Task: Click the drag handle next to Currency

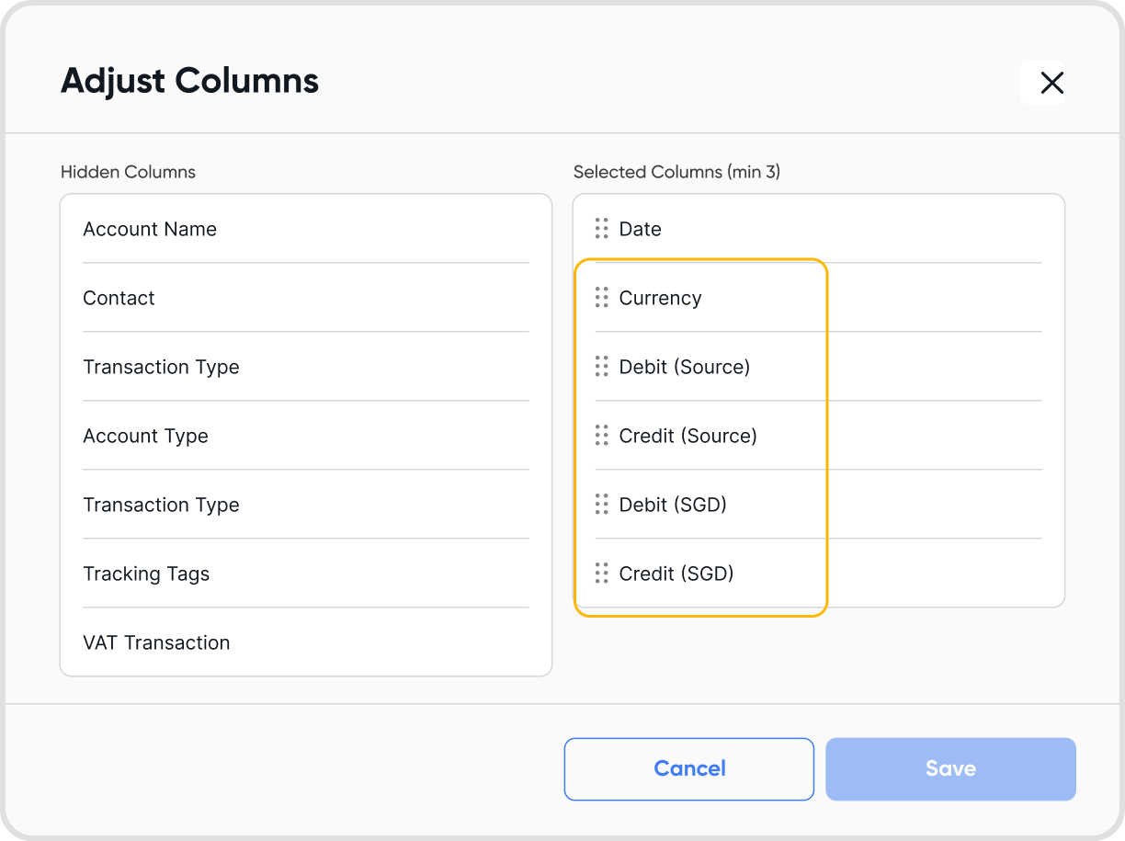Action: tap(602, 298)
